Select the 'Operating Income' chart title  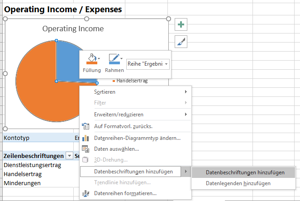point(73,29)
